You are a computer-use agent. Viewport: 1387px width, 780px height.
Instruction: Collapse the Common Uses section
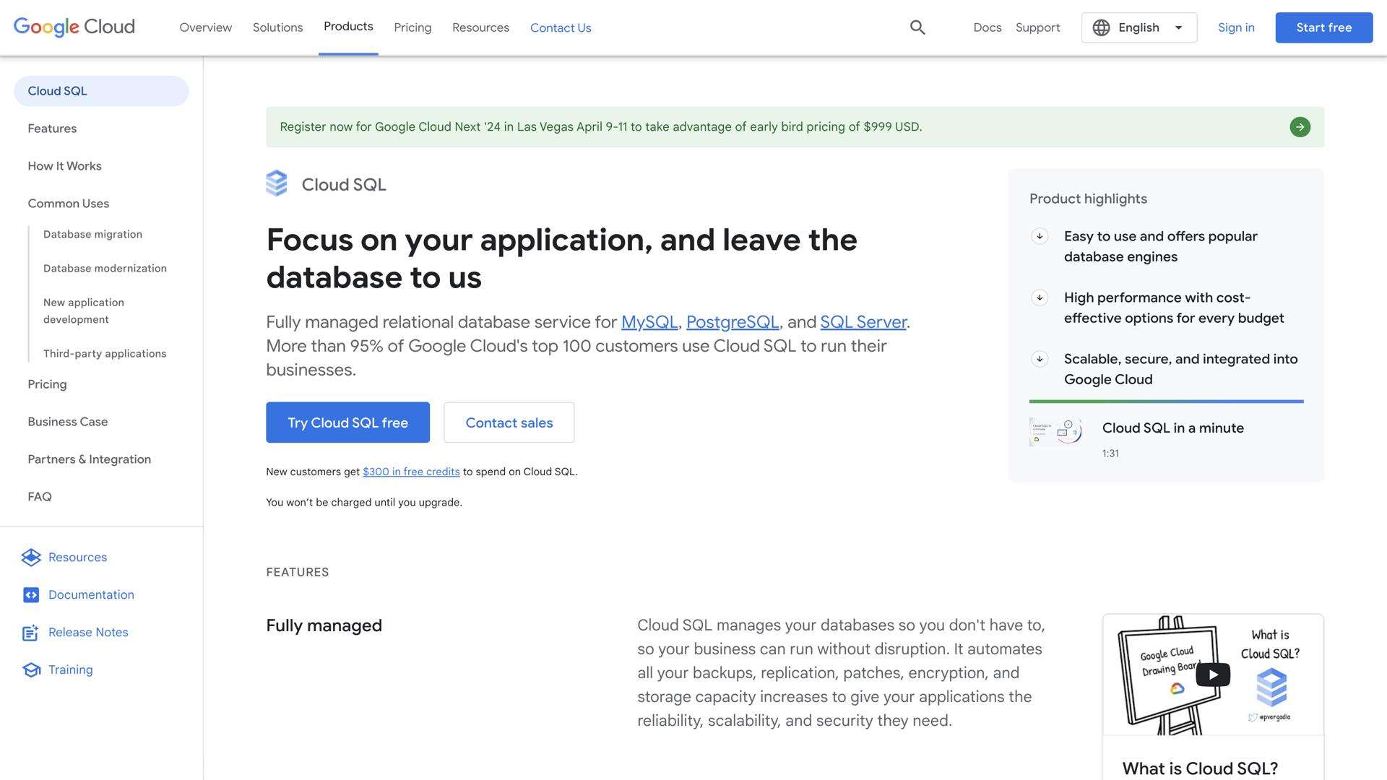pyautogui.click(x=68, y=204)
